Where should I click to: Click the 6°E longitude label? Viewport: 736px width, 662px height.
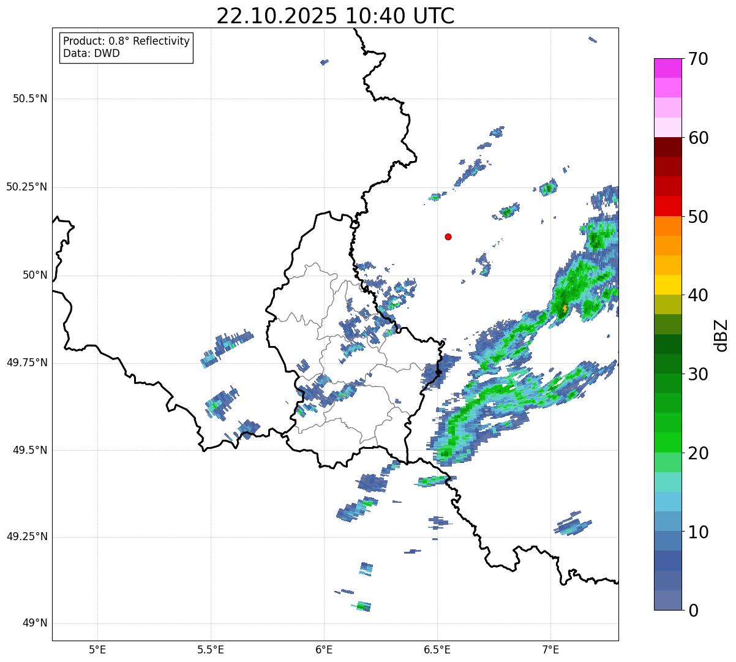tap(324, 649)
